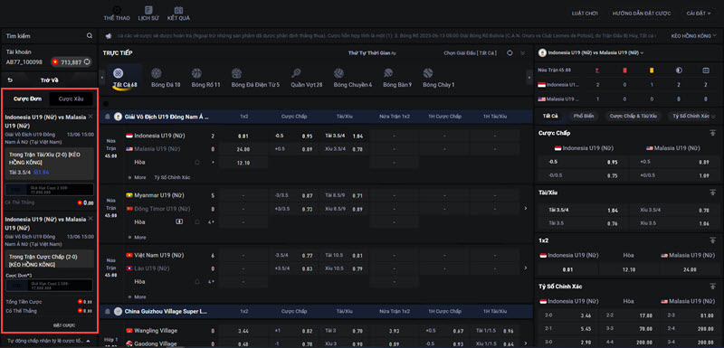Select Bóng Đá Điện Tử 5 filter
The image size is (724, 348).
pos(255,78)
